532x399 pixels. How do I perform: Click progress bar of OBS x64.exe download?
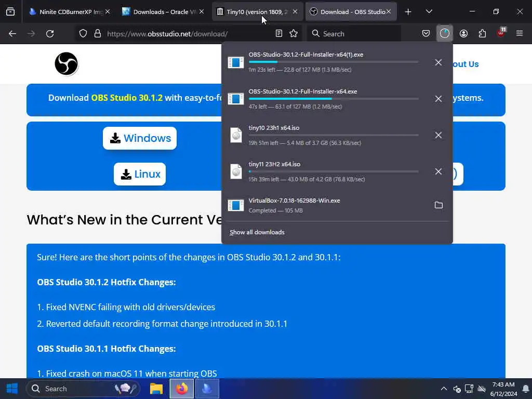coord(334,99)
